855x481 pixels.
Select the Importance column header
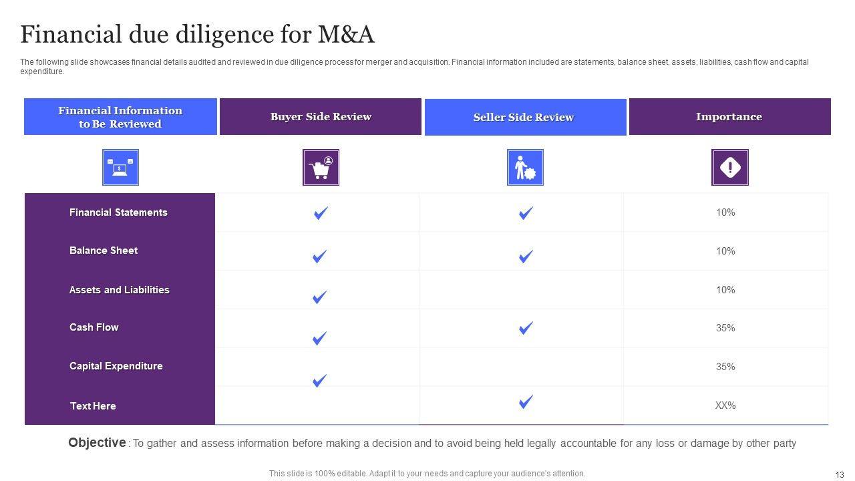pos(729,117)
